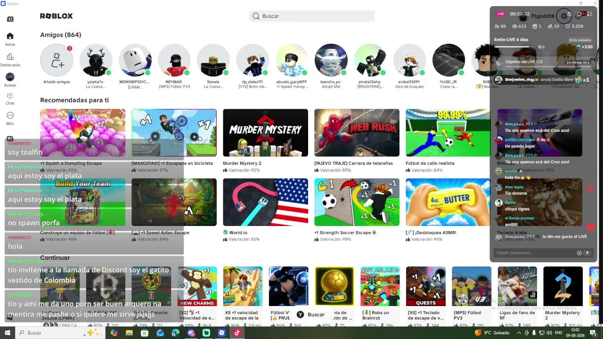Open Carrera de telarañas Web Rush game
This screenshot has width=603, height=339.
357,133
